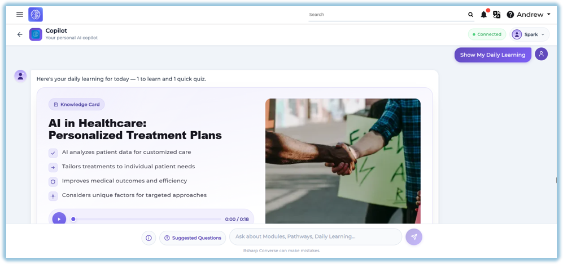Click the help question mark icon
Image resolution: width=563 pixels, height=264 pixels.
pos(510,15)
